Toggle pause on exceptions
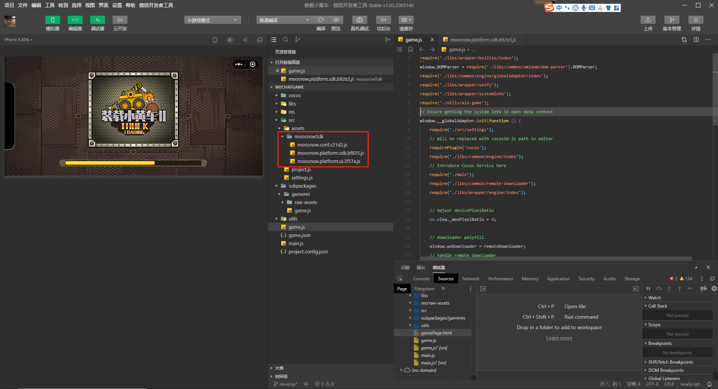Screen dimensions: 718x389 click(714, 288)
